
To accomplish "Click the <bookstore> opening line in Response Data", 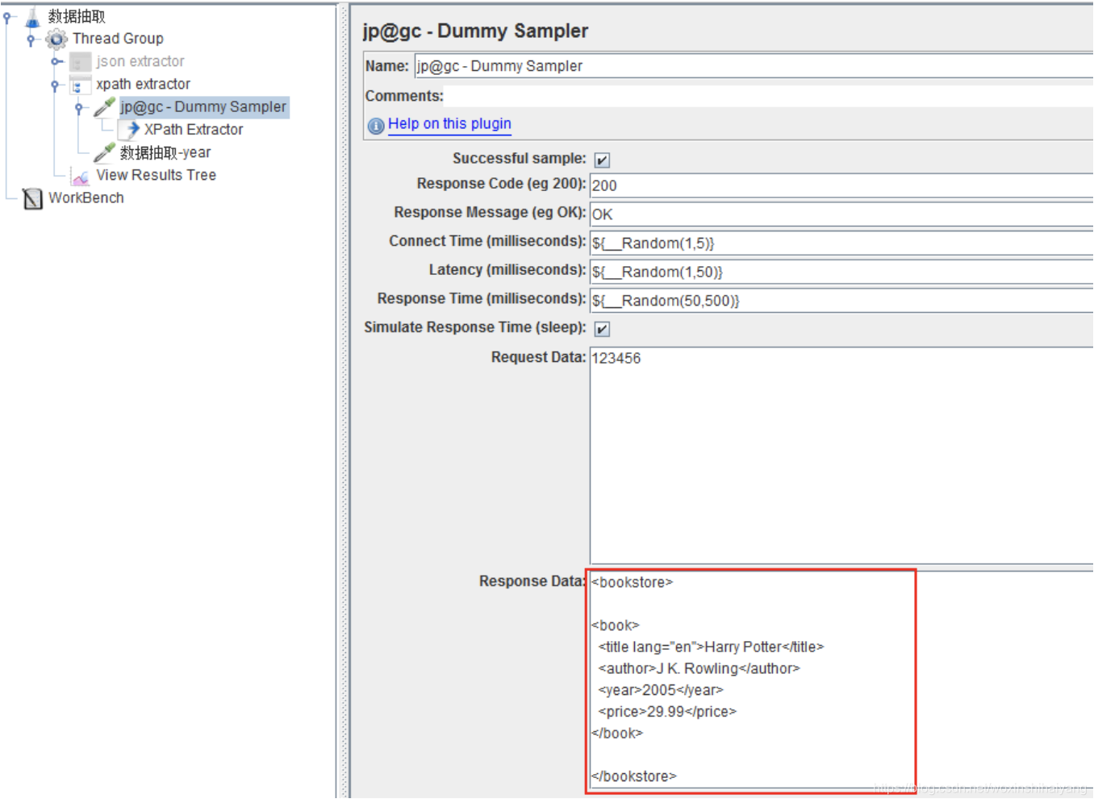I will click(632, 582).
